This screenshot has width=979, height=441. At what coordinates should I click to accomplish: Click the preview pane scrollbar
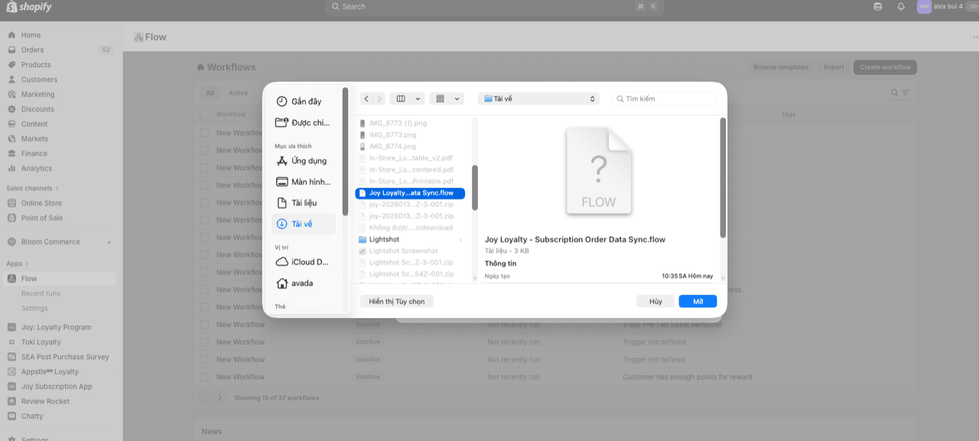[723, 177]
